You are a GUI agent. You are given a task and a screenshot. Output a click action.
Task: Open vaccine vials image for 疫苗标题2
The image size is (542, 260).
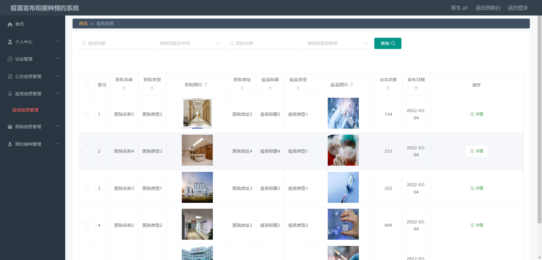pos(343,224)
